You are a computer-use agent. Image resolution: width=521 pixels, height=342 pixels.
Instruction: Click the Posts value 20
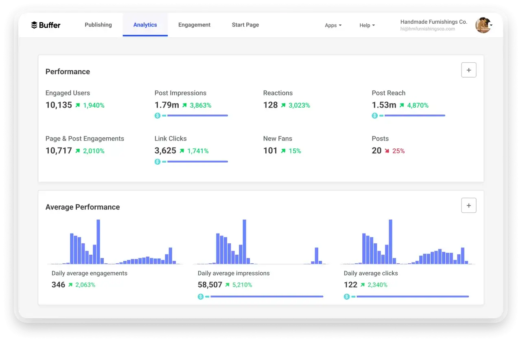click(x=377, y=150)
